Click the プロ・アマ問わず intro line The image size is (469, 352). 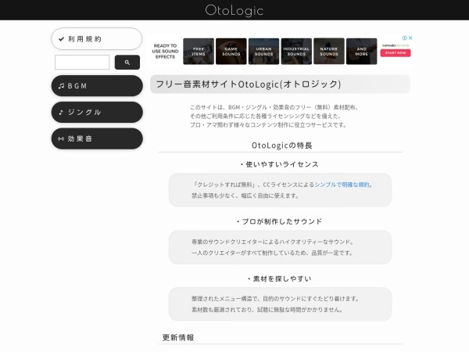(268, 125)
